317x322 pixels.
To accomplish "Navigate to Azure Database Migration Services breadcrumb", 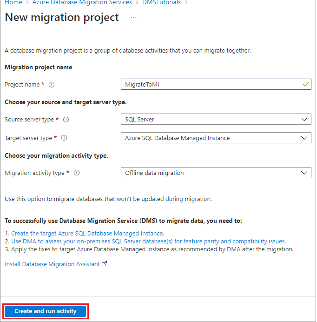I will tap(82, 3).
